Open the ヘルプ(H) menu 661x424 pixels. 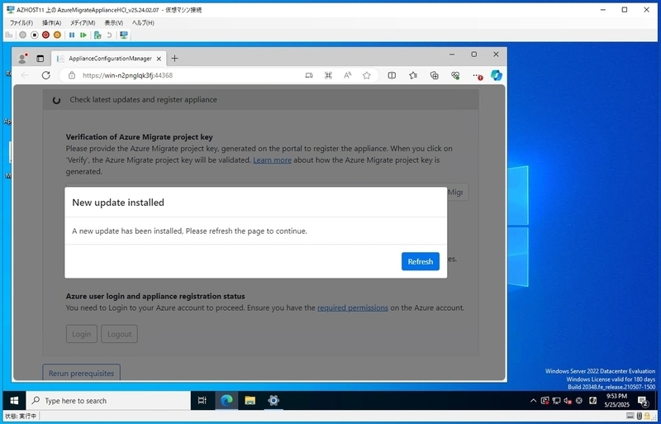tap(143, 23)
